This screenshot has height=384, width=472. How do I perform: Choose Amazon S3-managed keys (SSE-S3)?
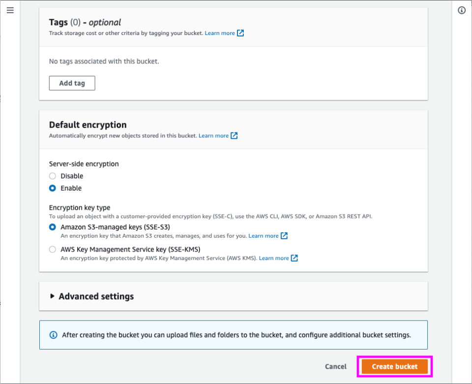(53, 227)
